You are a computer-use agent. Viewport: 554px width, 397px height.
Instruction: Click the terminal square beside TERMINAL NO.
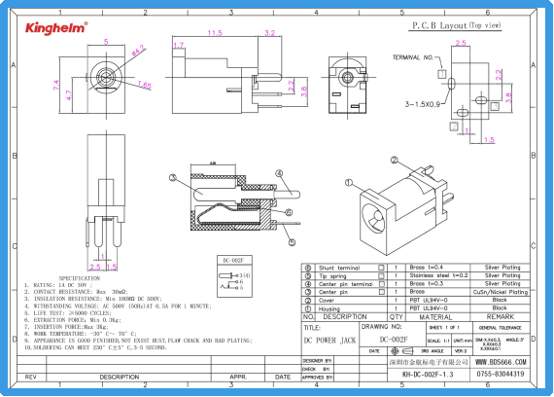(x=441, y=74)
